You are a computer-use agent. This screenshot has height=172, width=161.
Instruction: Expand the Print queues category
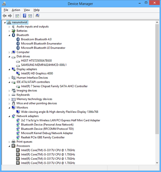tap(9, 142)
